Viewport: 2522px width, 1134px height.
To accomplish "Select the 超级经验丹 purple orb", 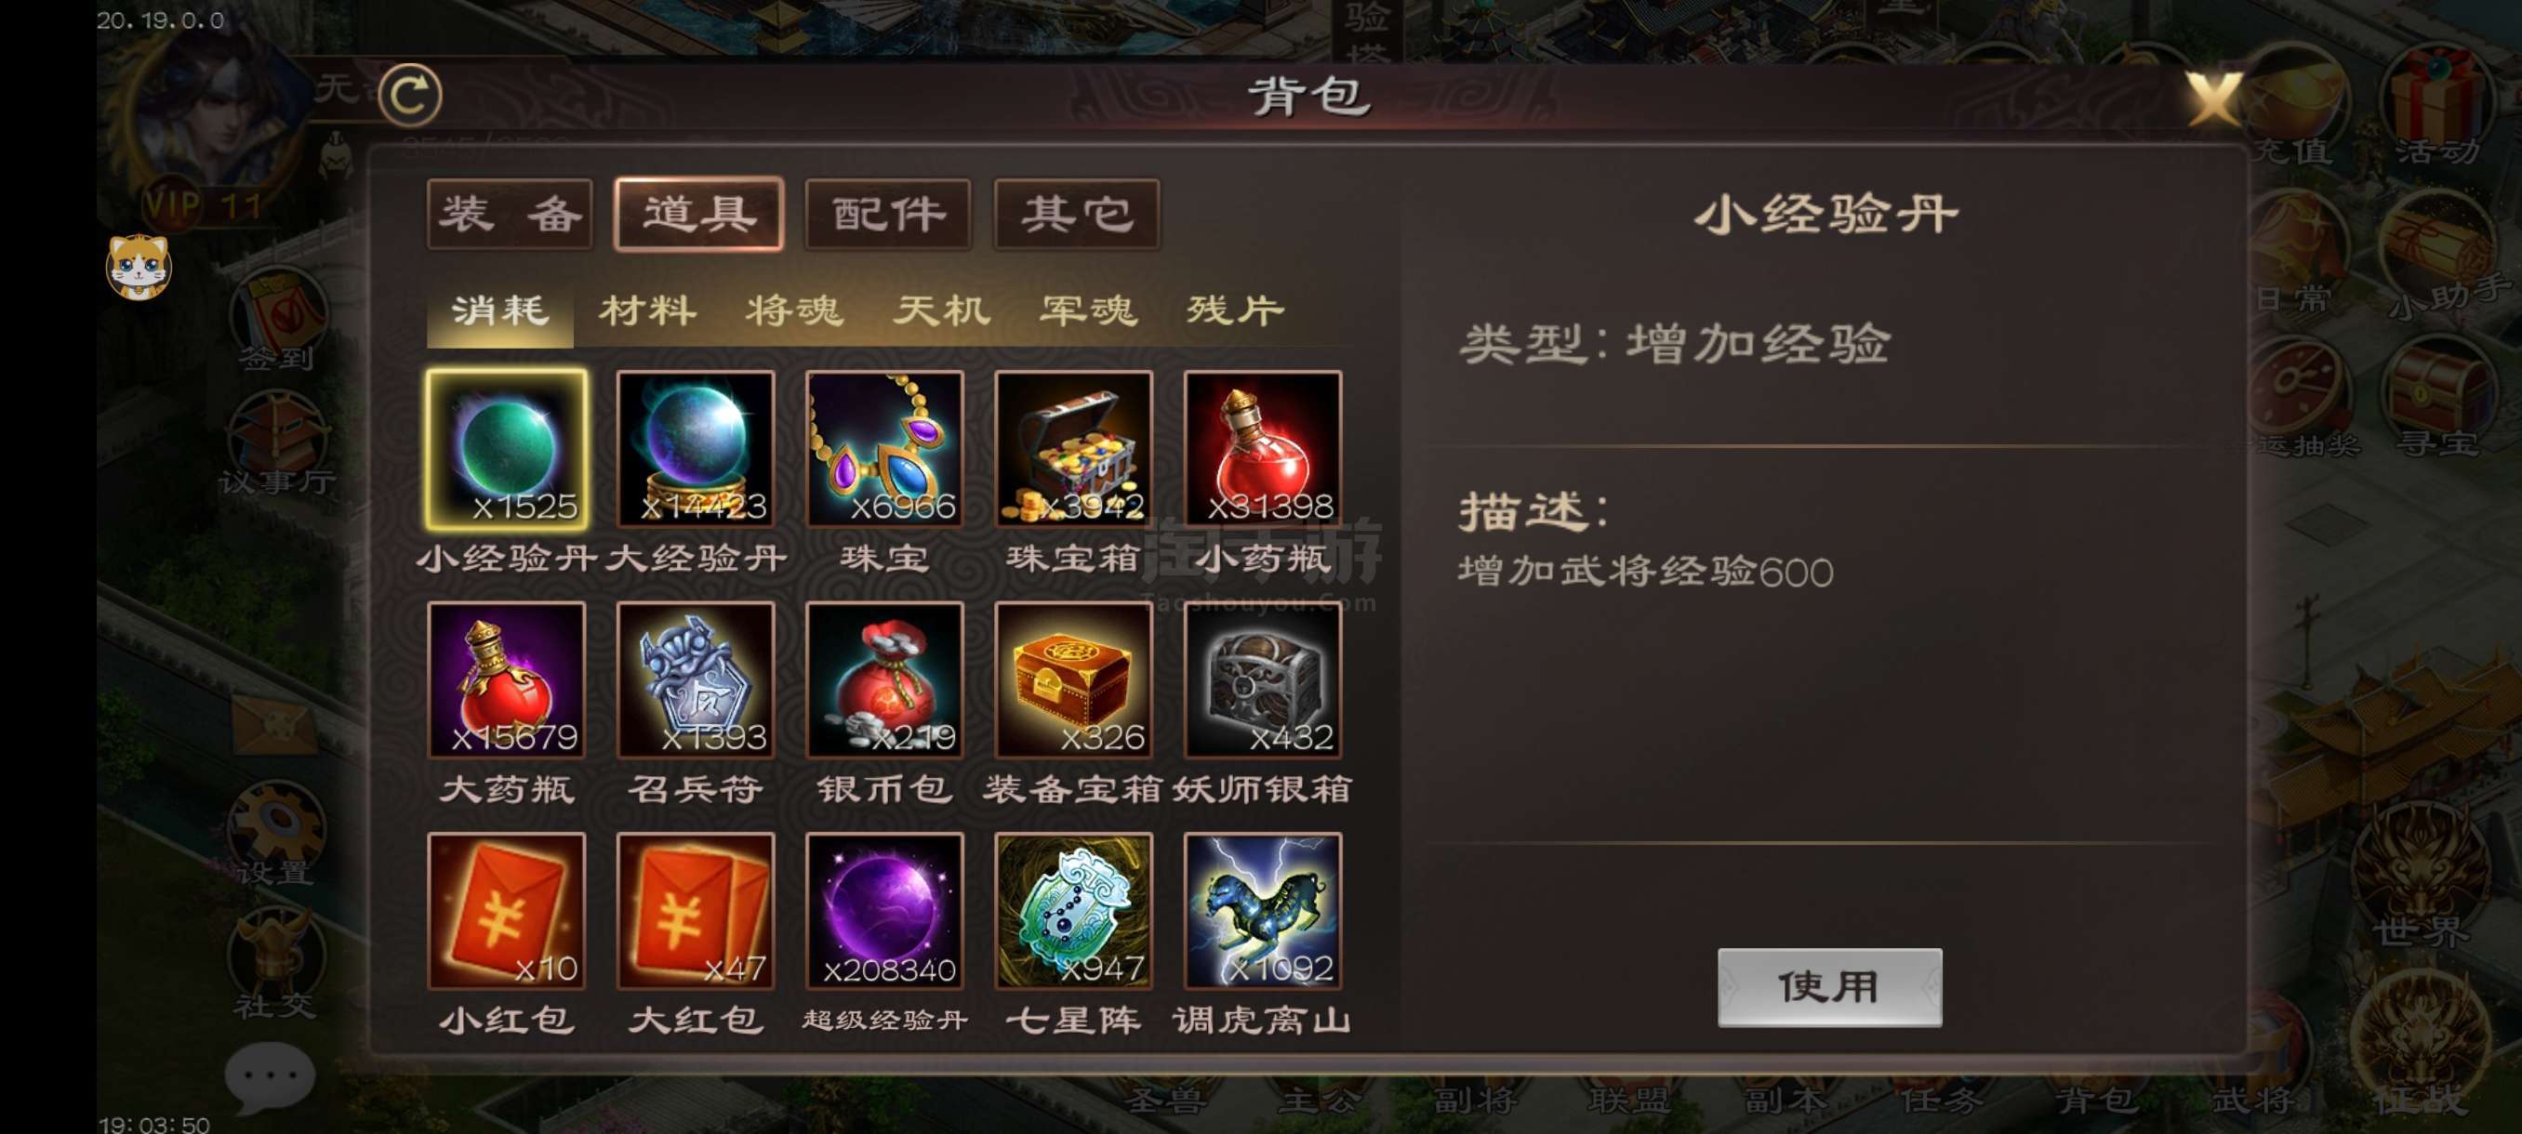I will click(x=884, y=911).
